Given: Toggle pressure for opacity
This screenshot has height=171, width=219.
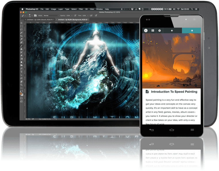Looking at the screenshot, I should pyautogui.click(x=75, y=15).
